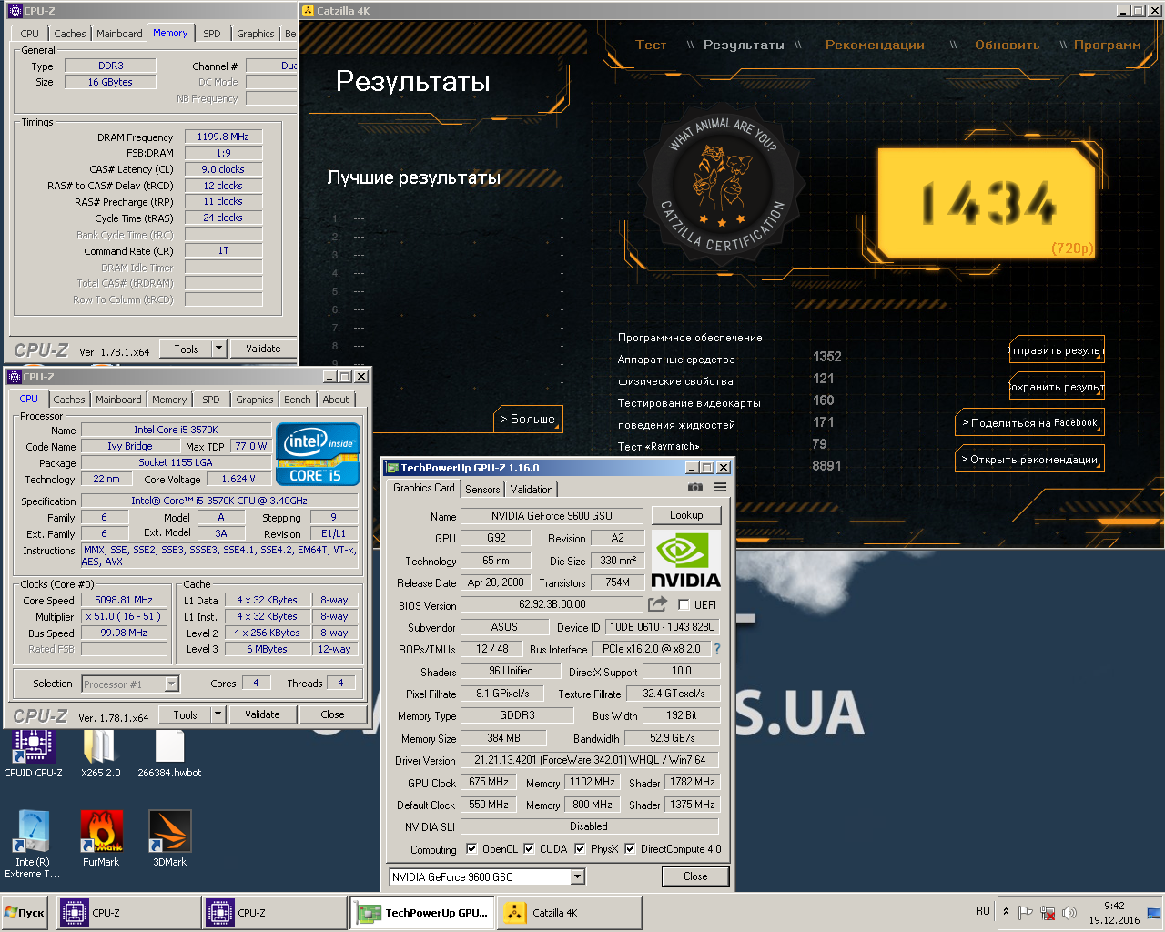1165x932 pixels.
Task: Click the 1434 score panel in Catzilla
Action: [x=987, y=203]
